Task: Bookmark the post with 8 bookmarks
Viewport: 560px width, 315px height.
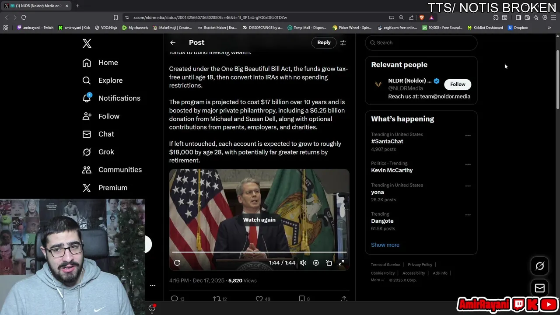Action: tap(304, 299)
